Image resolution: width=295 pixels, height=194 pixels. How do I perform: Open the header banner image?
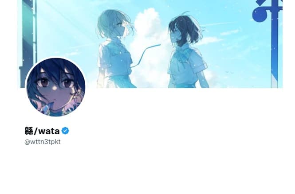(150, 44)
